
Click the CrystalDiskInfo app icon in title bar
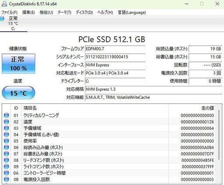pyautogui.click(x=4, y=4)
